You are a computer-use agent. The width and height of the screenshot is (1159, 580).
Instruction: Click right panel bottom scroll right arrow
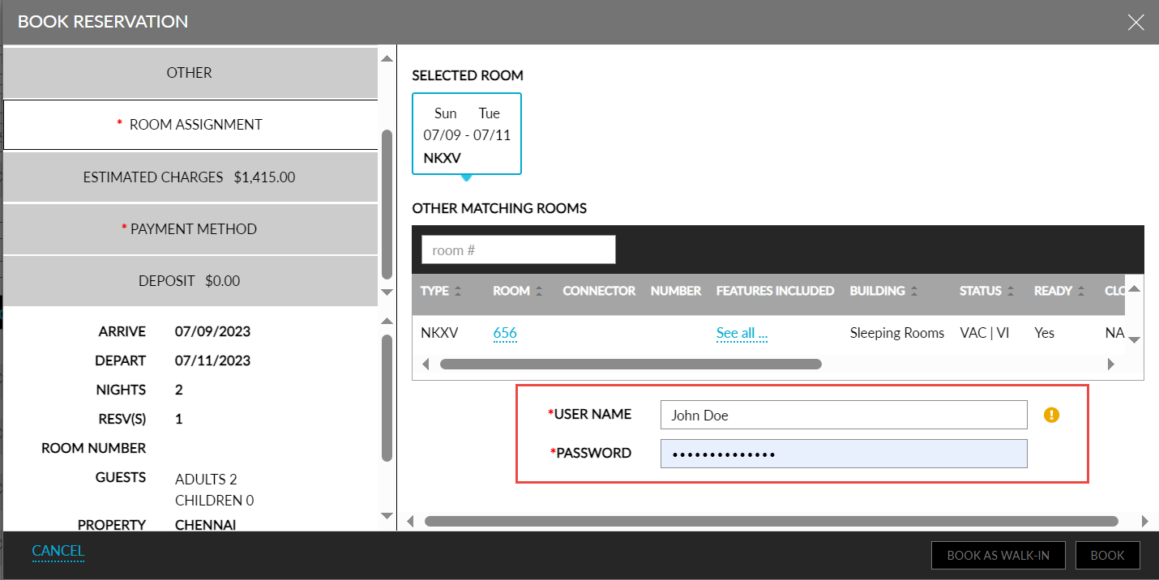(x=1144, y=521)
